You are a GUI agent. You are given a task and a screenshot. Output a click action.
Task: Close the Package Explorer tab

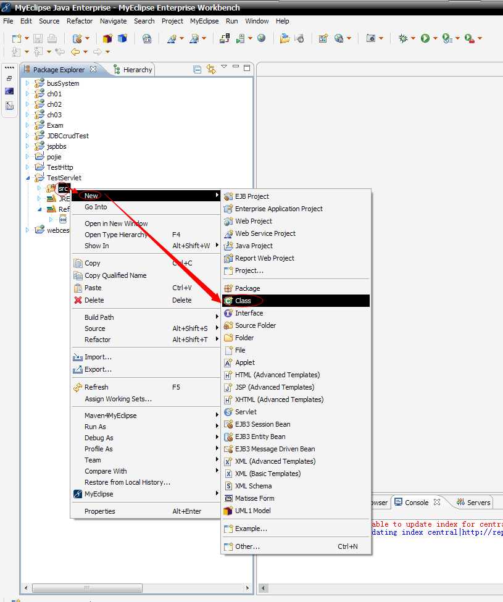pyautogui.click(x=93, y=69)
